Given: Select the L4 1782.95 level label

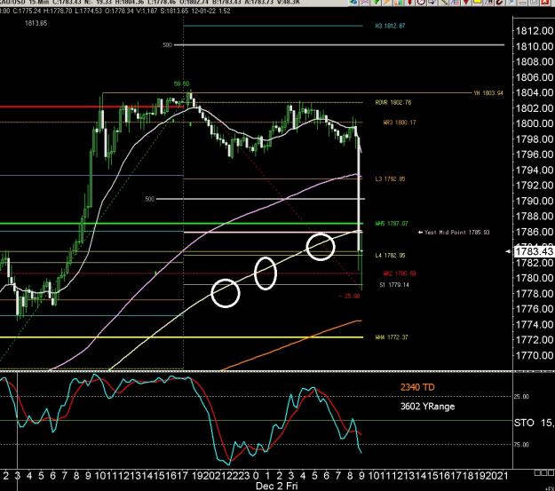Looking at the screenshot, I should tap(390, 256).
